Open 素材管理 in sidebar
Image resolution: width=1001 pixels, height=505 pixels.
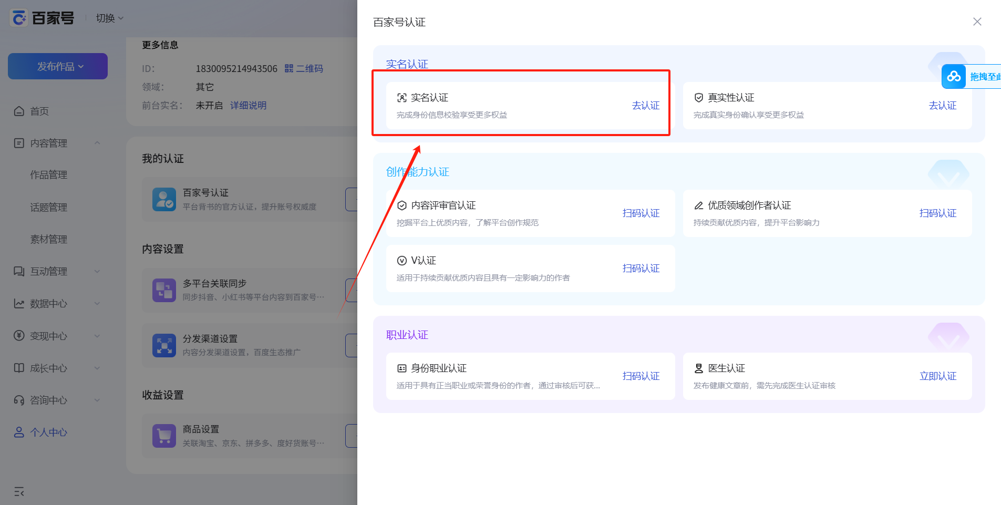(48, 240)
